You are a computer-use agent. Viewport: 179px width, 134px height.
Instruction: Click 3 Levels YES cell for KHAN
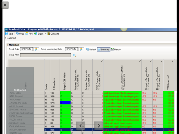(147, 100)
